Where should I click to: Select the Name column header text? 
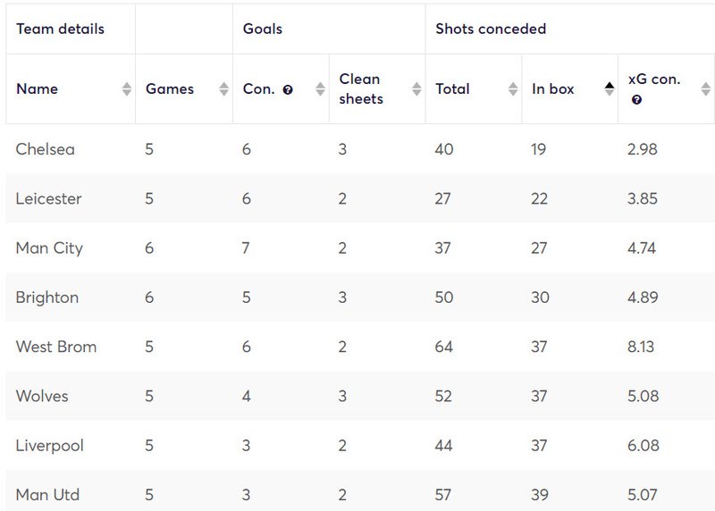(x=38, y=89)
